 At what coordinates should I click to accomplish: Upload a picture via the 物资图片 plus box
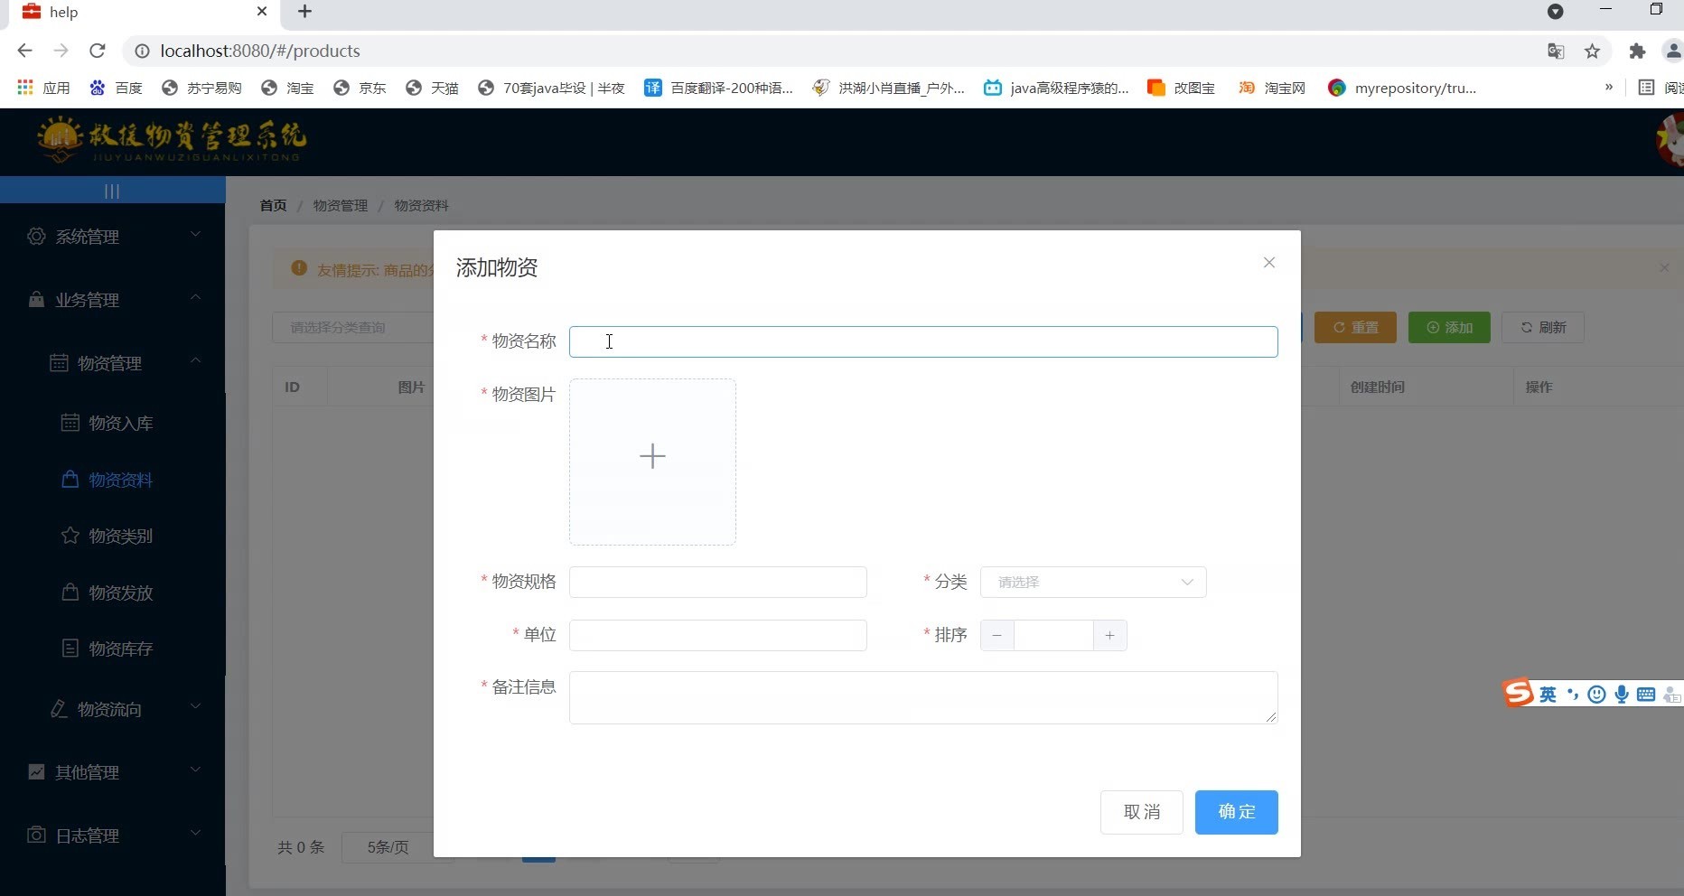click(x=652, y=462)
